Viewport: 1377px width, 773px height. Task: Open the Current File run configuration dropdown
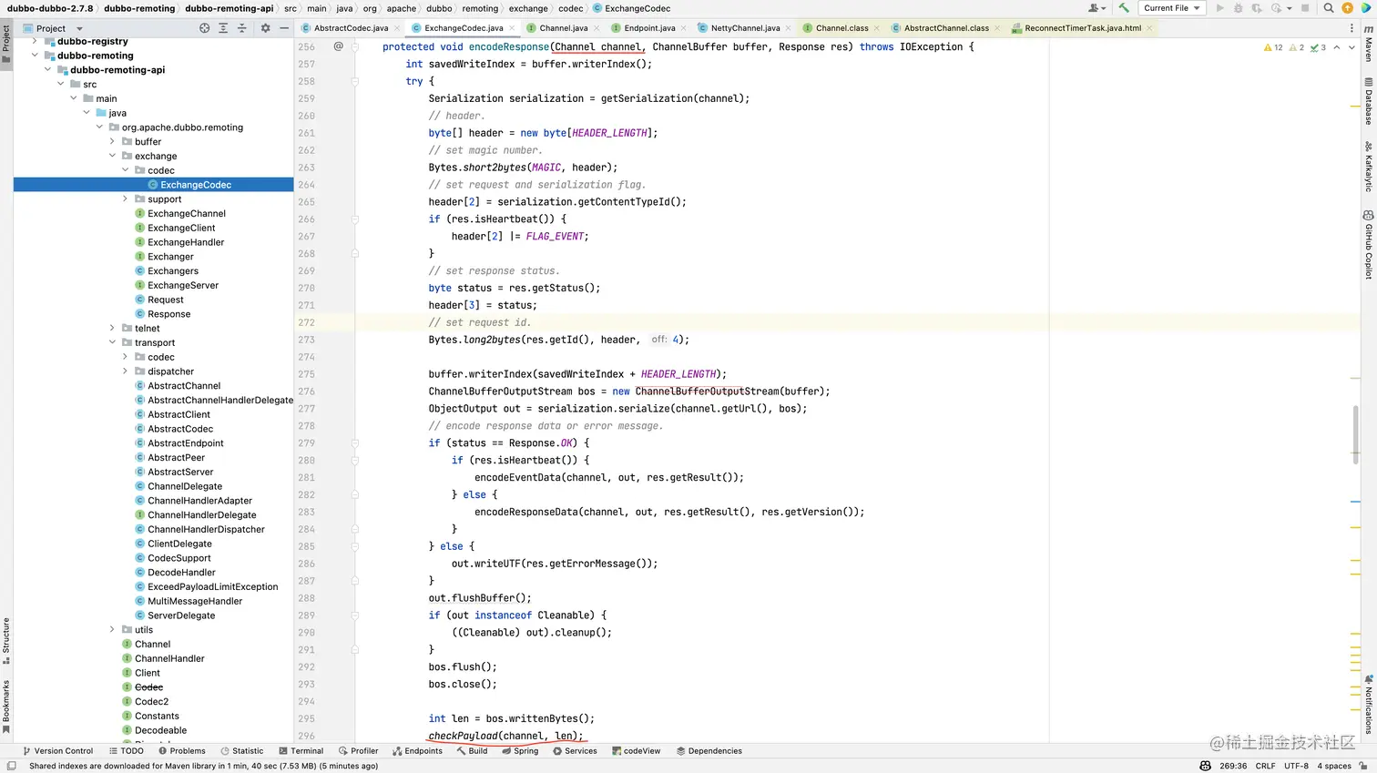[x=1172, y=8]
